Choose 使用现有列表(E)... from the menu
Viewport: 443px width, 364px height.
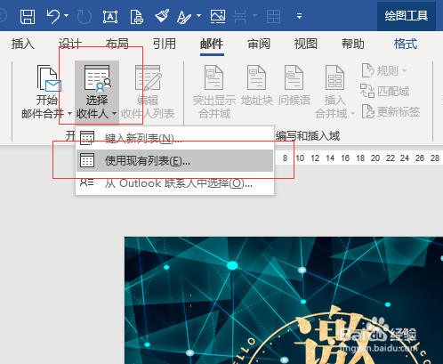click(x=174, y=160)
